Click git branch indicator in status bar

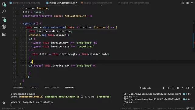click(9, 108)
